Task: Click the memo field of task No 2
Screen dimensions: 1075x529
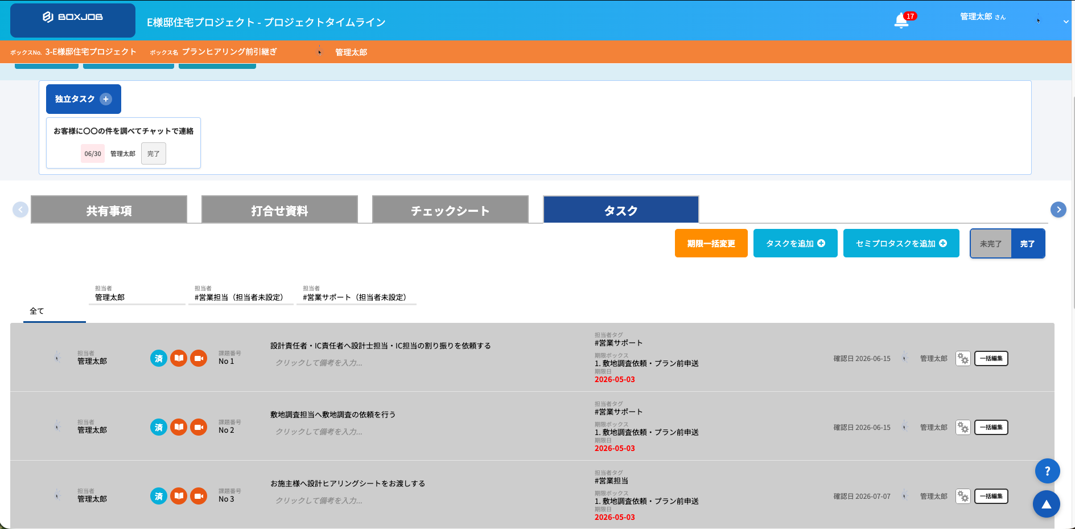Action: coord(319,432)
